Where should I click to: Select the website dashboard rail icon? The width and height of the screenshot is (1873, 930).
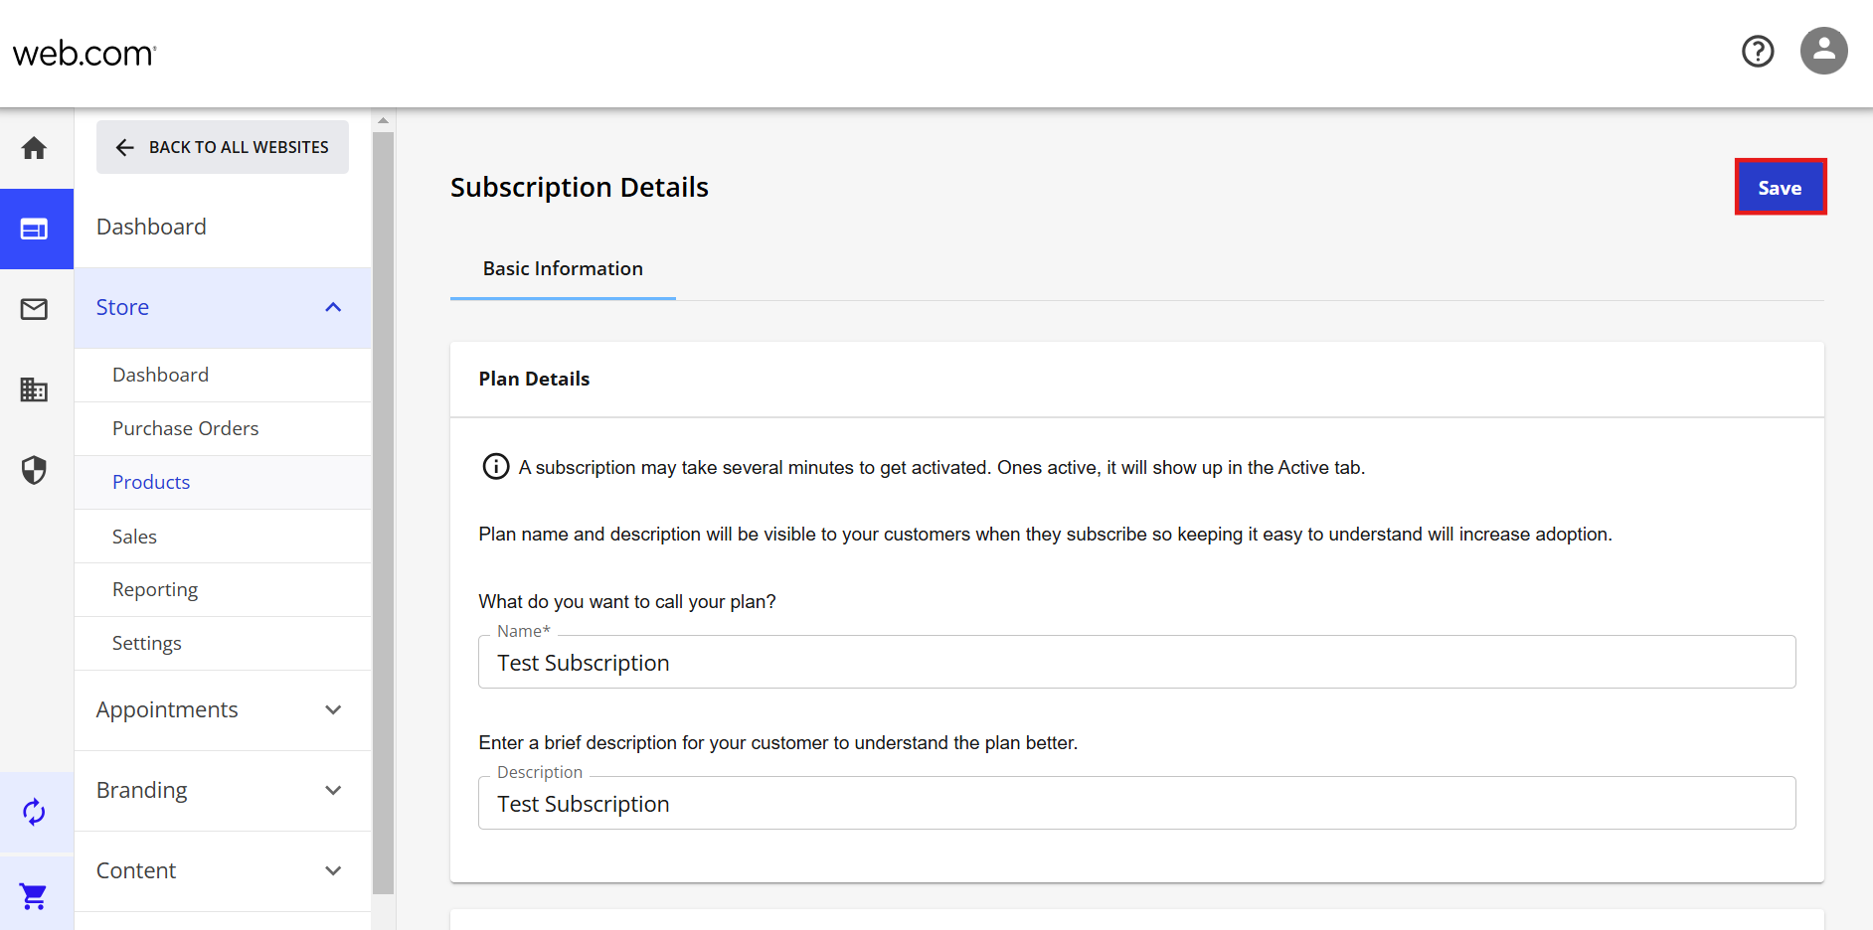[x=34, y=229]
